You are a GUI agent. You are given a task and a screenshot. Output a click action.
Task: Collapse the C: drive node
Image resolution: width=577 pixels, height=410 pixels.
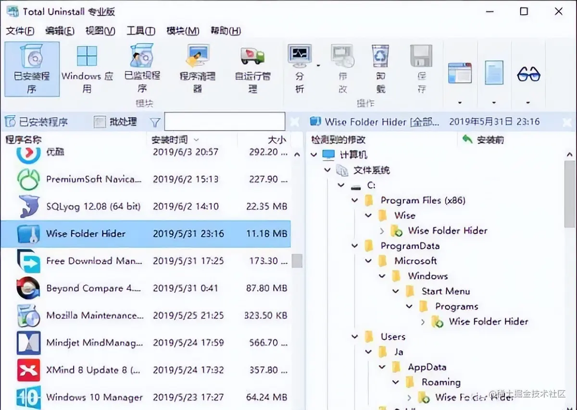pyautogui.click(x=341, y=185)
